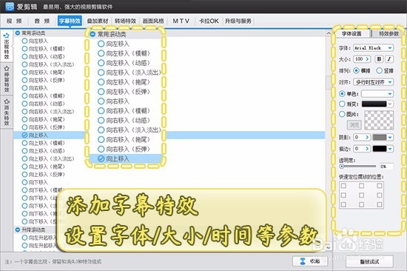The width and height of the screenshot is (407, 271).
Task: Open the 渐变 gradient dropdown arrow
Action: tap(390, 104)
